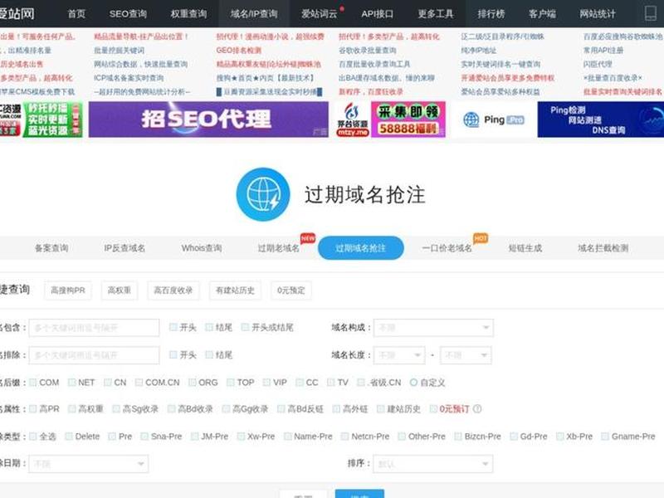
Task: Check 开头 in the 排除 row
Action: [173, 355]
